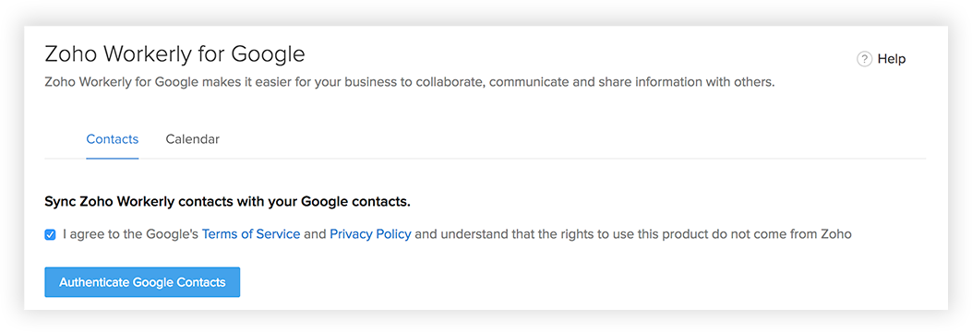This screenshot has width=972, height=332.
Task: Switch to the Calendar tab
Action: (192, 139)
